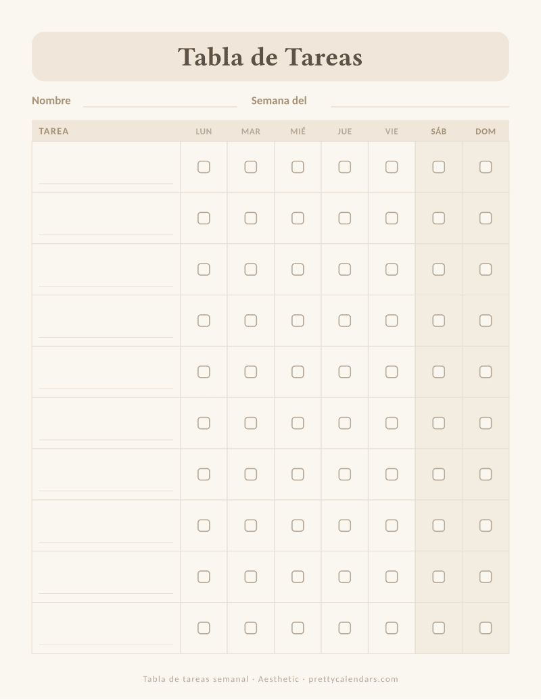Check the DOM box in the last row
Image resolution: width=541 pixels, height=700 pixels.
[x=486, y=628]
